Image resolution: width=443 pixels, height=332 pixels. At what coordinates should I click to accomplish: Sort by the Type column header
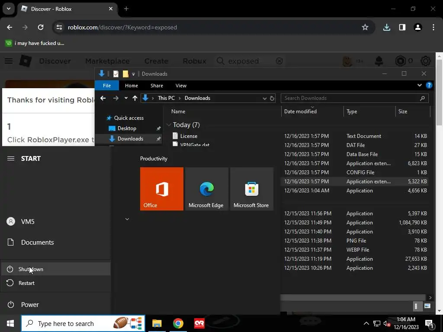click(x=352, y=112)
